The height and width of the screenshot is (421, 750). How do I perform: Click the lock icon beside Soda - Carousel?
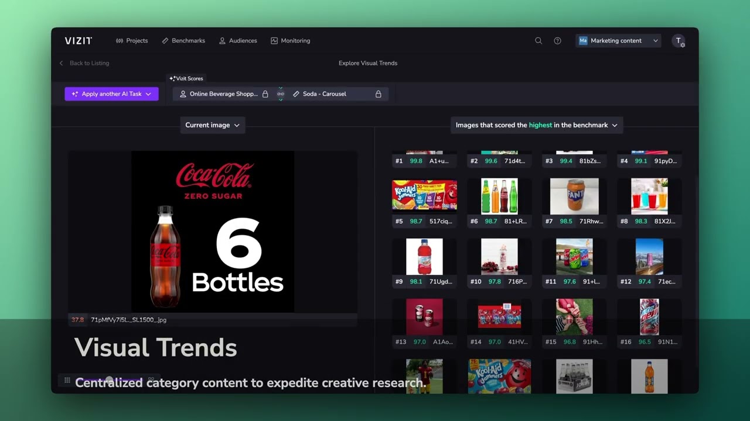378,94
